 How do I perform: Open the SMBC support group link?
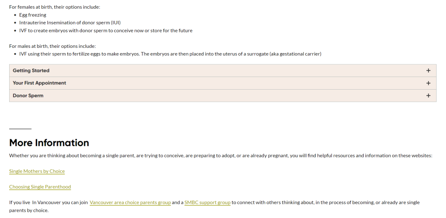[207, 203]
